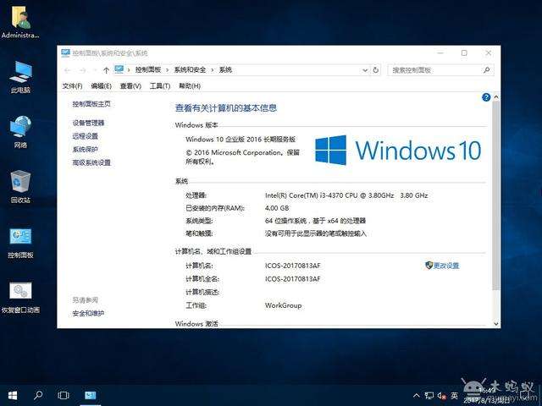Click the muted volume tray icon
This screenshot has height=406, width=542.
tap(441, 396)
